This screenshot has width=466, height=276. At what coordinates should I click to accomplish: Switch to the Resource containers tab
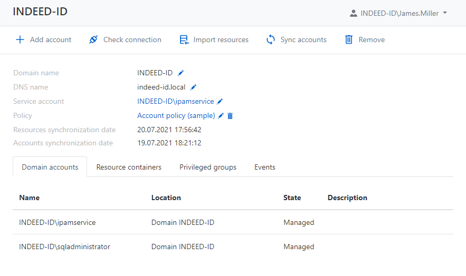(129, 167)
